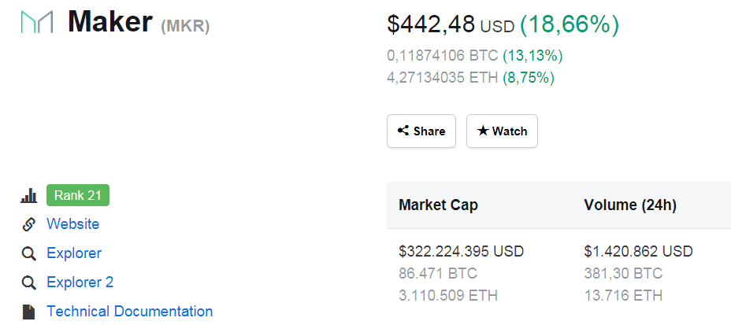Add Maker to watchlist with Watch
731x325 pixels.
[502, 131]
